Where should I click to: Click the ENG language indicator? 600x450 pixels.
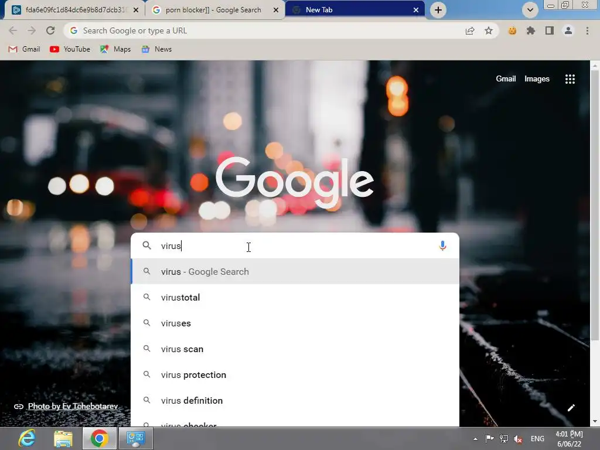537,439
